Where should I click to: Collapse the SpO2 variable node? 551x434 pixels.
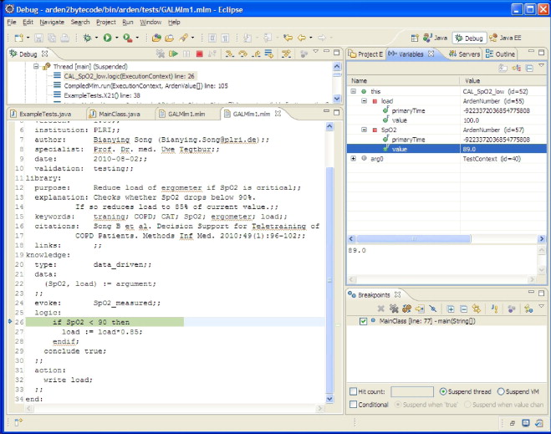tap(364, 130)
